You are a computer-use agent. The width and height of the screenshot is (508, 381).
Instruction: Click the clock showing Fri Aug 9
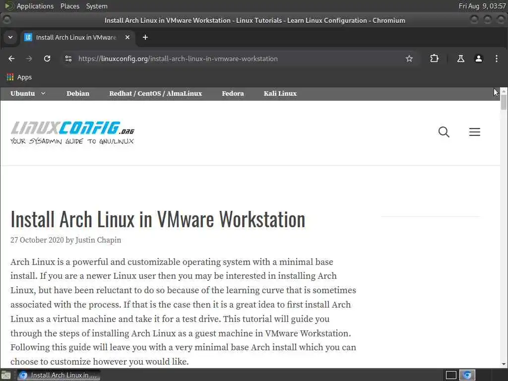click(x=482, y=6)
